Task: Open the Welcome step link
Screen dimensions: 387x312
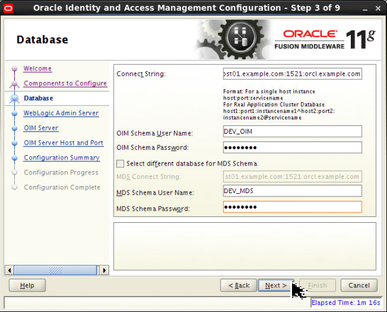Action: coord(37,68)
